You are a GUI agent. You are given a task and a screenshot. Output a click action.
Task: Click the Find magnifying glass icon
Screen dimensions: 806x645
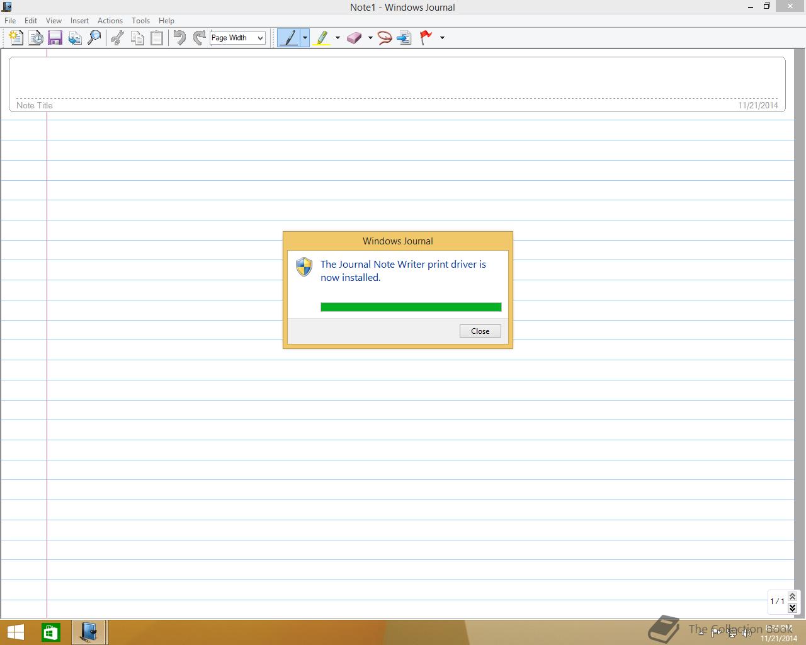click(94, 38)
